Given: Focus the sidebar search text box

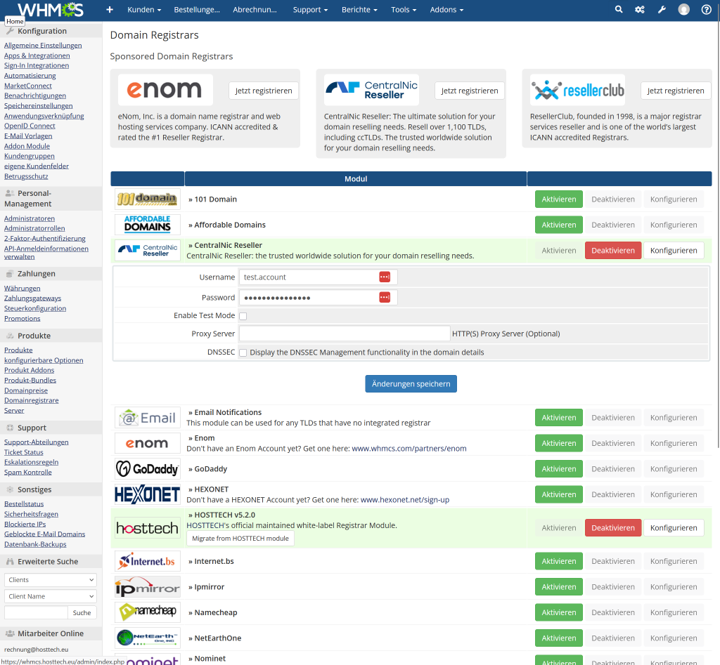Looking at the screenshot, I should tap(36, 613).
